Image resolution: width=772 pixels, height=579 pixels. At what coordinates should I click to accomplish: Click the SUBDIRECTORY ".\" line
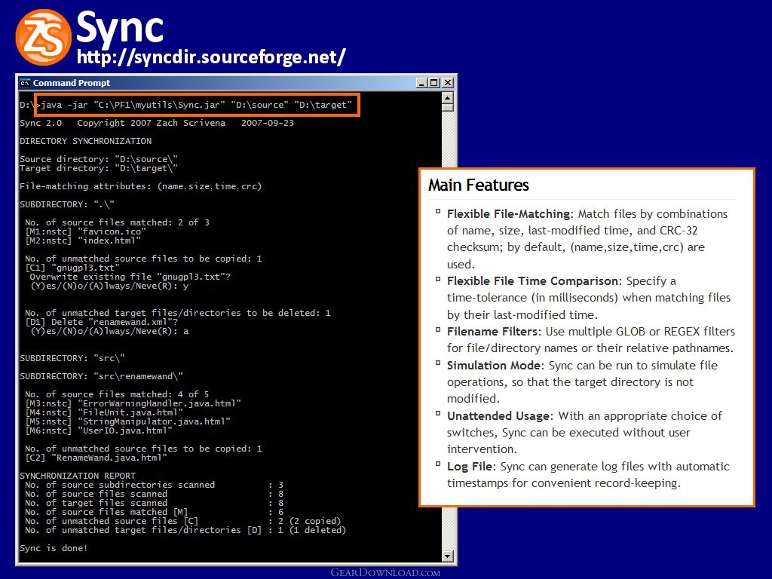(x=67, y=204)
